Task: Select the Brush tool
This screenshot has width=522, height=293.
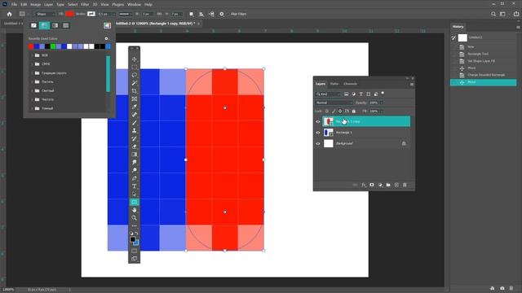Action: (134, 123)
